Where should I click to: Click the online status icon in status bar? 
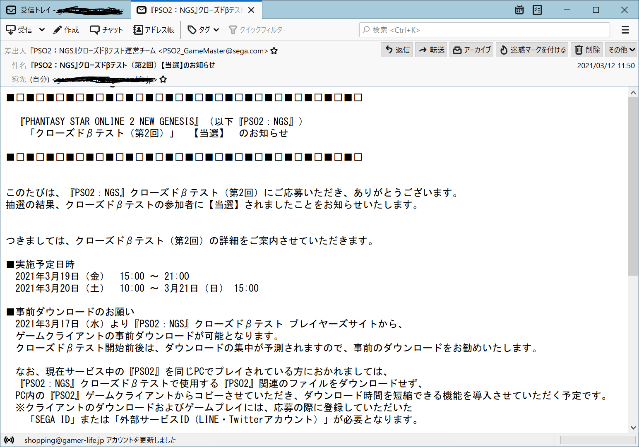tap(9, 440)
